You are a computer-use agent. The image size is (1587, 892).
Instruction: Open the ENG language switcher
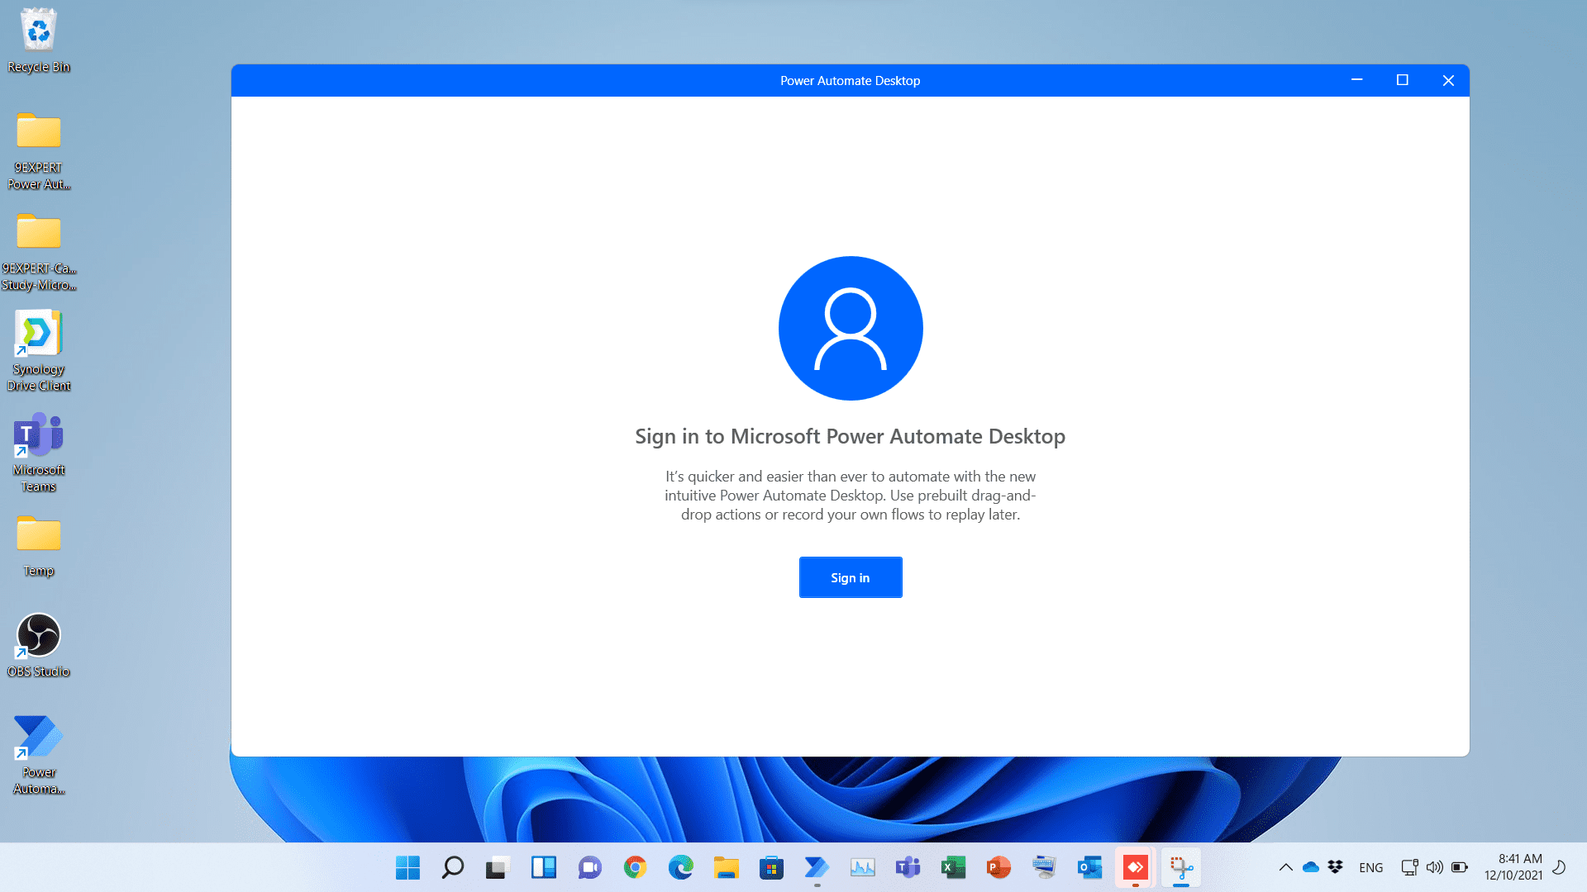(x=1371, y=867)
